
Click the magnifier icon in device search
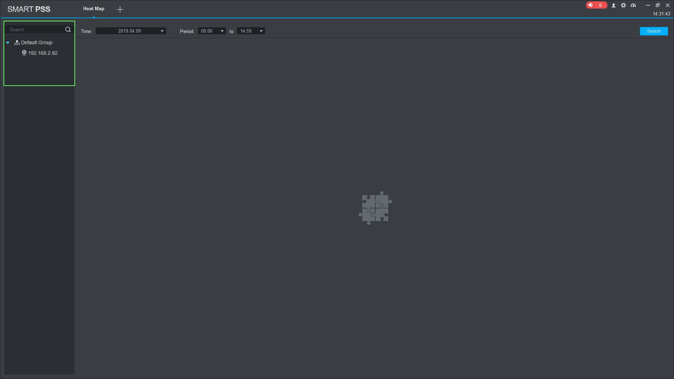point(68,30)
